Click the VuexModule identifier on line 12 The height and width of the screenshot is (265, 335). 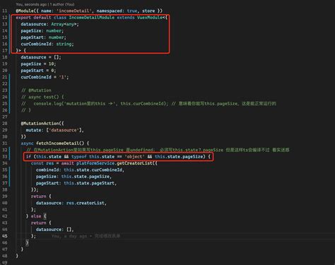[x=150, y=18]
